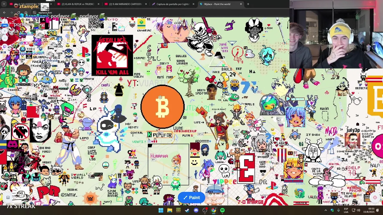Open Steam from the taskbar
Screen dimensions: 383x215
pos(187,210)
